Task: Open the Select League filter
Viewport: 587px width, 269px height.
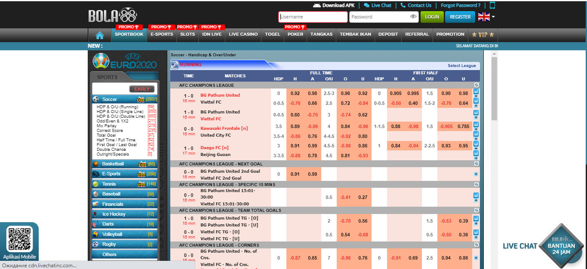Action: pyautogui.click(x=461, y=66)
